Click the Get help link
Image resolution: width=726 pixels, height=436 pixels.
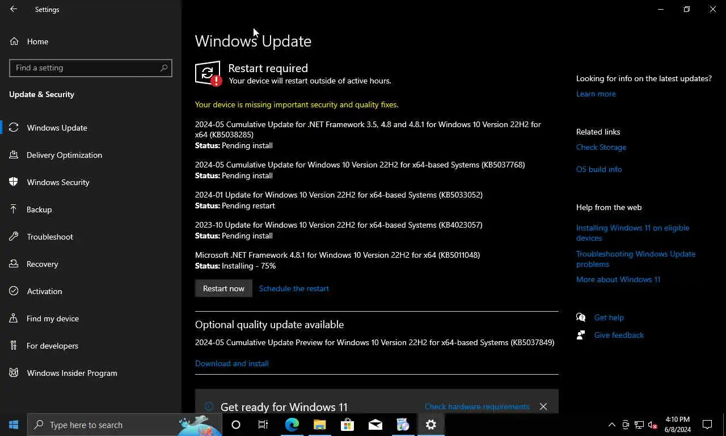click(609, 317)
